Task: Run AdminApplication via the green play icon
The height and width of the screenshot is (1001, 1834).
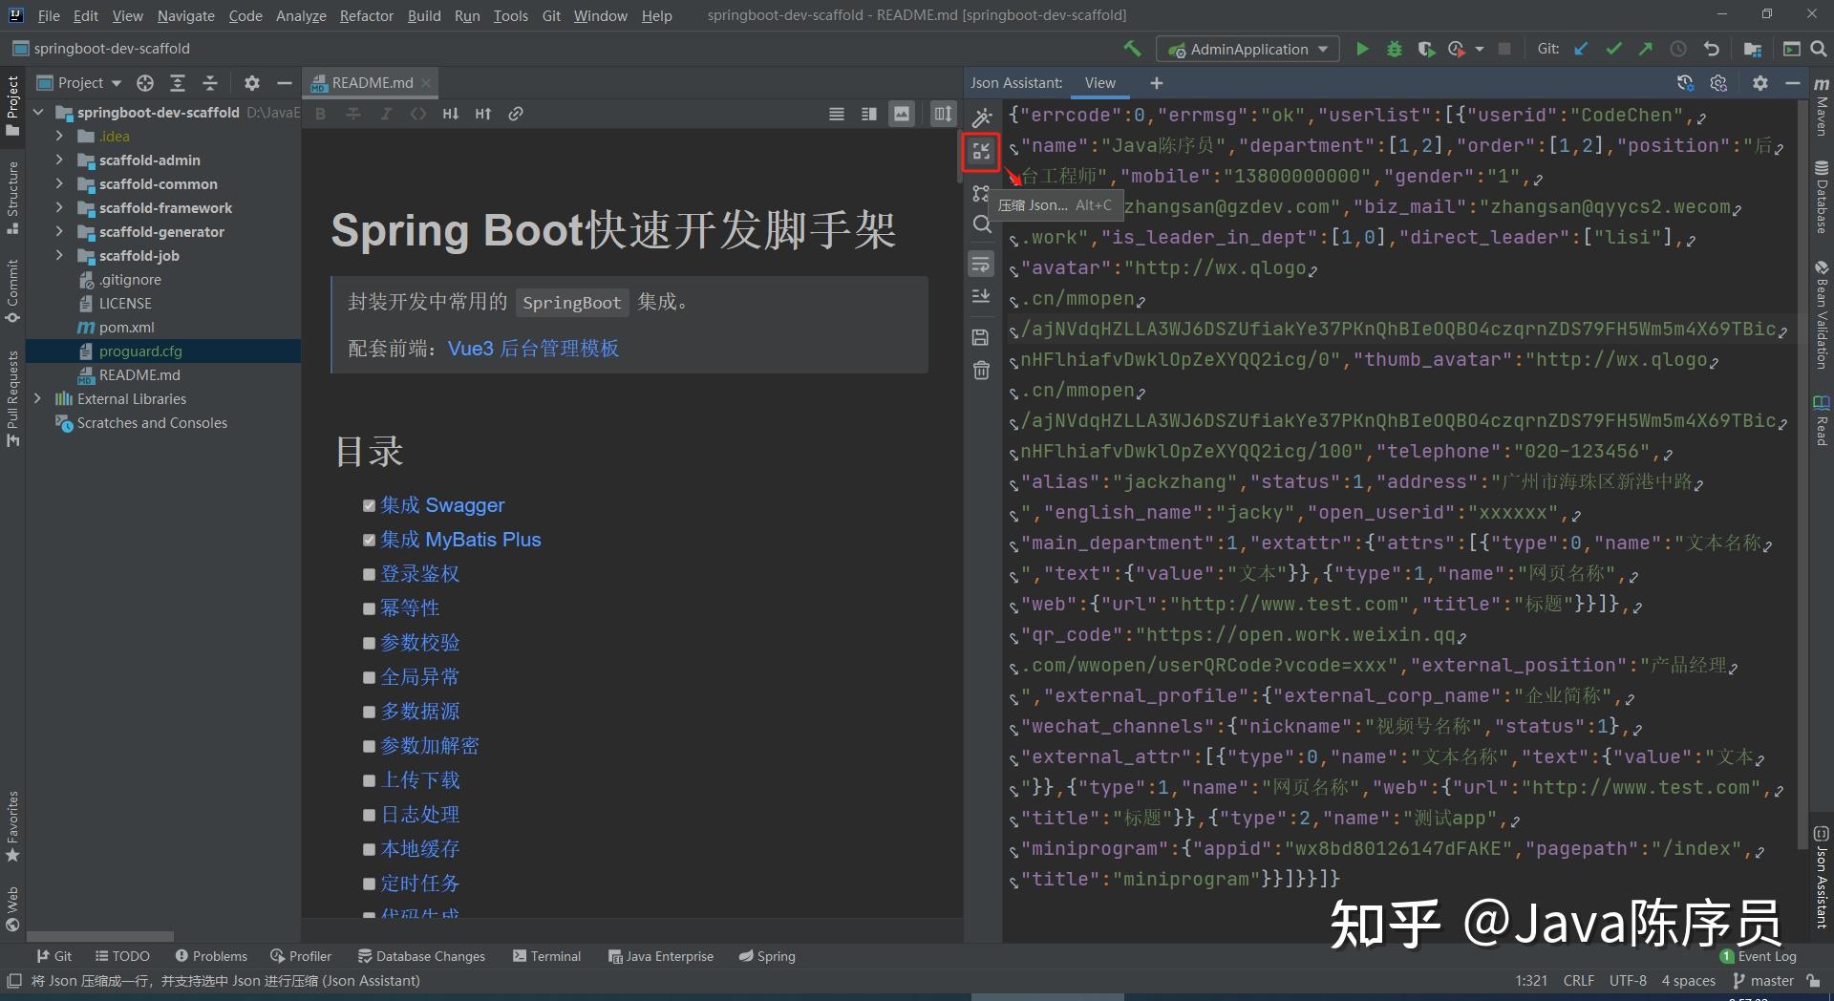Action: tap(1361, 49)
